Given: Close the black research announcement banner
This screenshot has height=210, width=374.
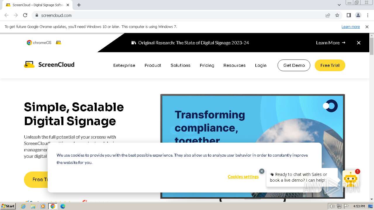Looking at the screenshot, I should click(x=359, y=43).
